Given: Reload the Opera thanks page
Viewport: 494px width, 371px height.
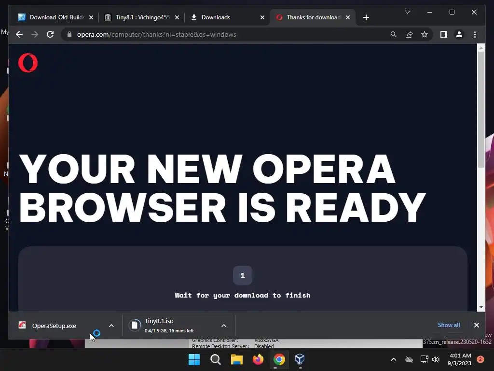Looking at the screenshot, I should click(50, 34).
